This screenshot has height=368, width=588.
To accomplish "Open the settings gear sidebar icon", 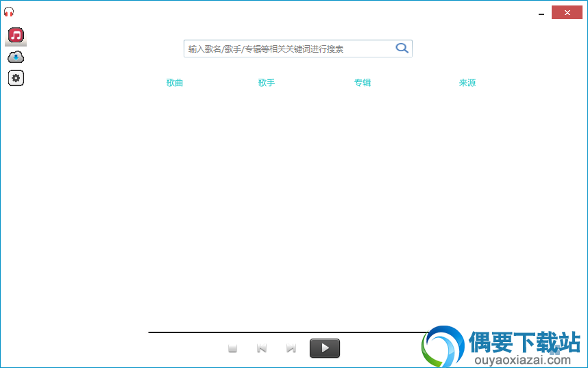I will (x=16, y=78).
